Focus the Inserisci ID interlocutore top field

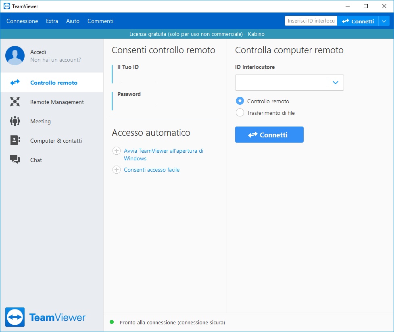tap(311, 21)
